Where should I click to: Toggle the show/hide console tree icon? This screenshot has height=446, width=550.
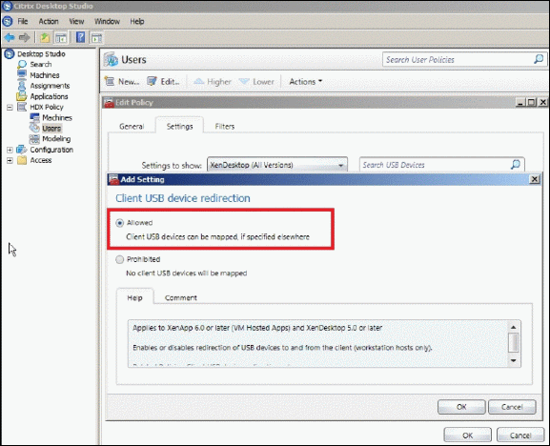[x=61, y=37]
